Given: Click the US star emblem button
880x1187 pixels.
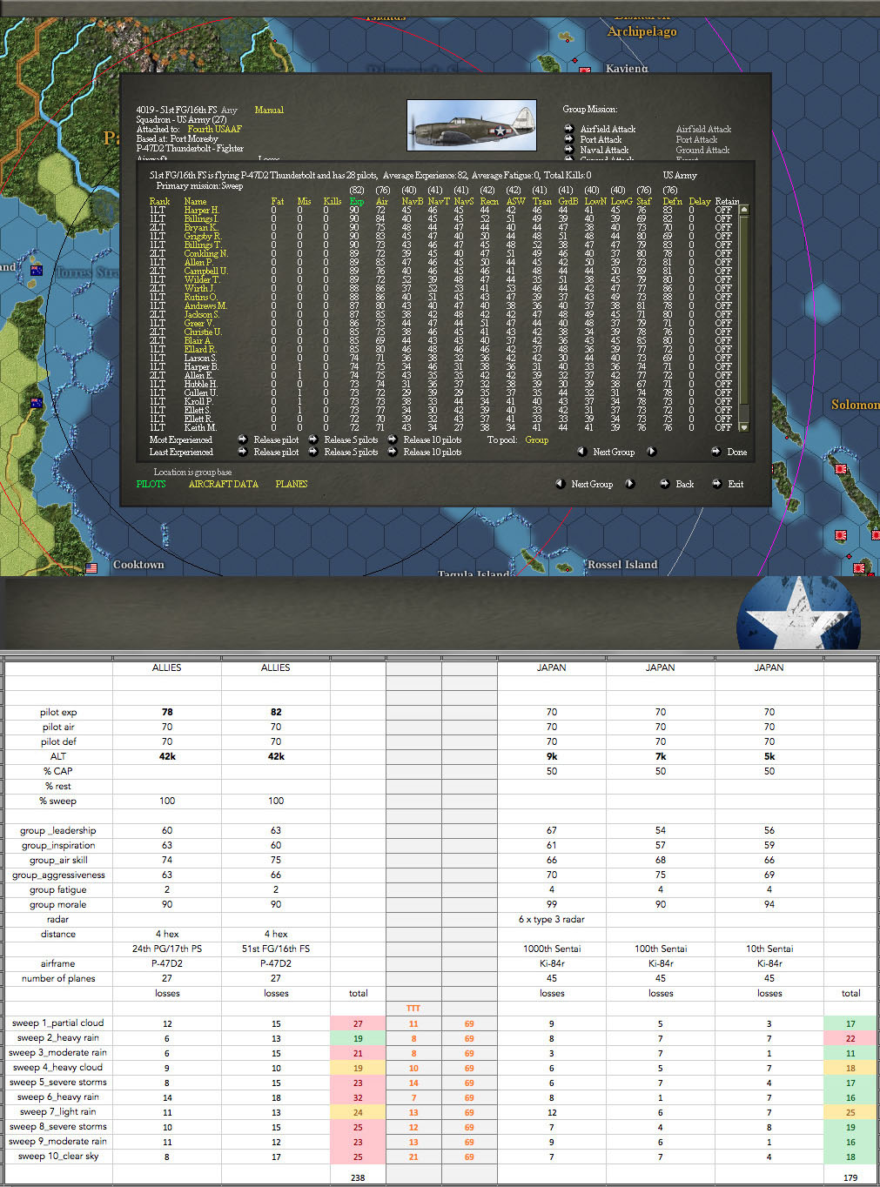Looking at the screenshot, I should tap(798, 614).
